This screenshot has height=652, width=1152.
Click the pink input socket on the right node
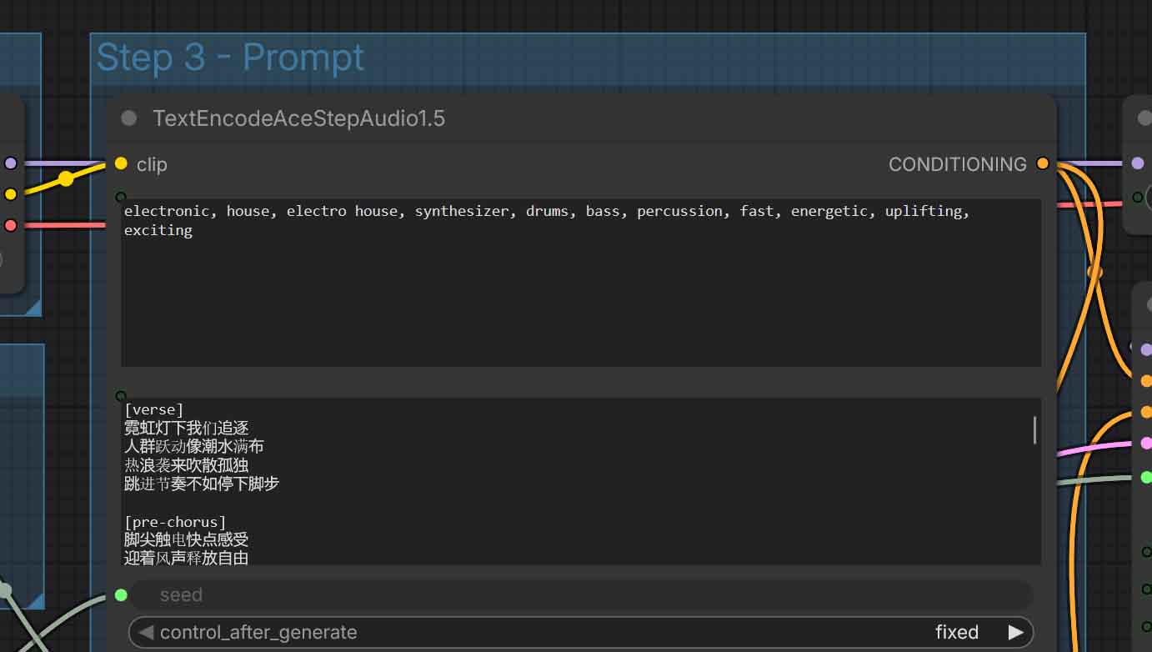tap(1146, 443)
